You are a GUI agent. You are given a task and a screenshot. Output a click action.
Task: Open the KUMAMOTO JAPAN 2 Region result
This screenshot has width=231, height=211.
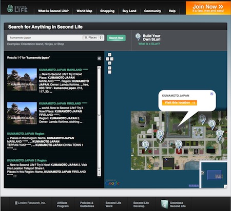tap(27, 160)
